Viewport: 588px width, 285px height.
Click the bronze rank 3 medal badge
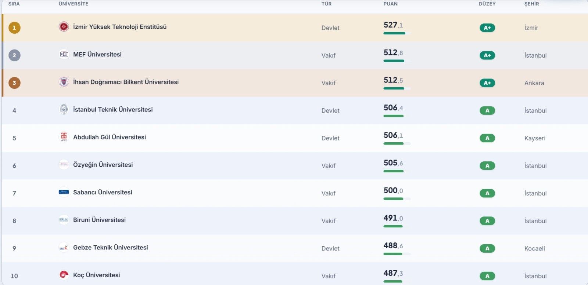[x=14, y=83]
